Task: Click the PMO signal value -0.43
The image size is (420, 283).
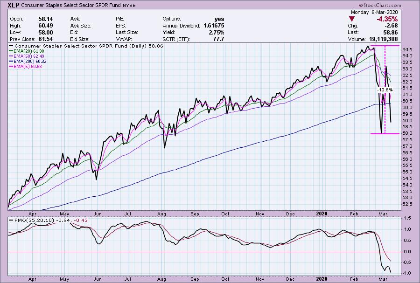Action: [81, 221]
